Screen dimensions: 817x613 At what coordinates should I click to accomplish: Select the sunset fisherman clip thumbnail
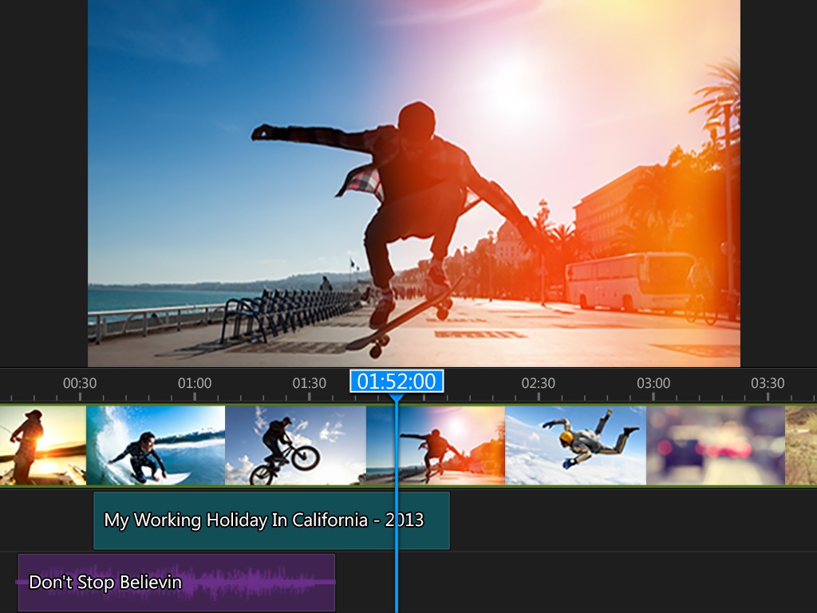point(43,445)
